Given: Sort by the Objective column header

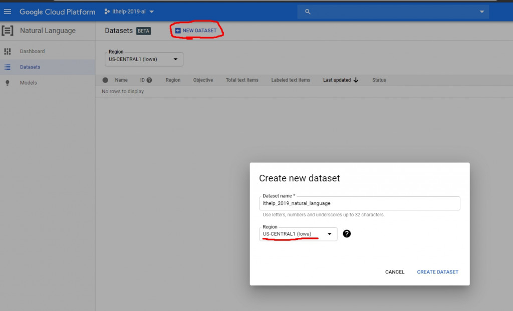Looking at the screenshot, I should (203, 80).
